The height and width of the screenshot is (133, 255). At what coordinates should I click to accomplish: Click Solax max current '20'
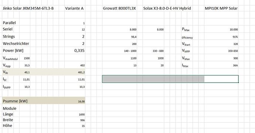tap(162, 65)
